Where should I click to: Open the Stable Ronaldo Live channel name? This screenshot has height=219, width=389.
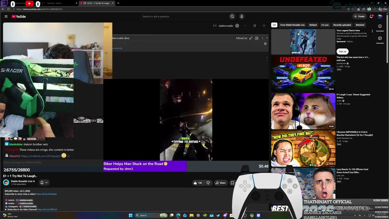point(22,181)
